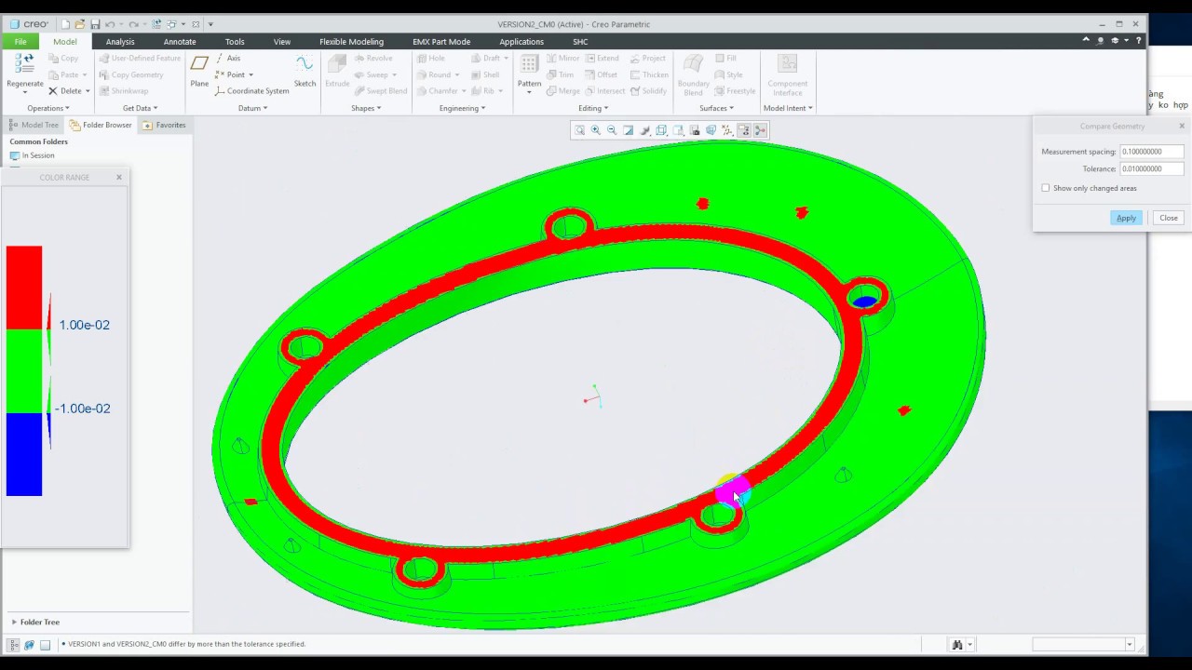Image resolution: width=1192 pixels, height=670 pixels.
Task: Expand the Engineering group dropdown
Action: 462,108
